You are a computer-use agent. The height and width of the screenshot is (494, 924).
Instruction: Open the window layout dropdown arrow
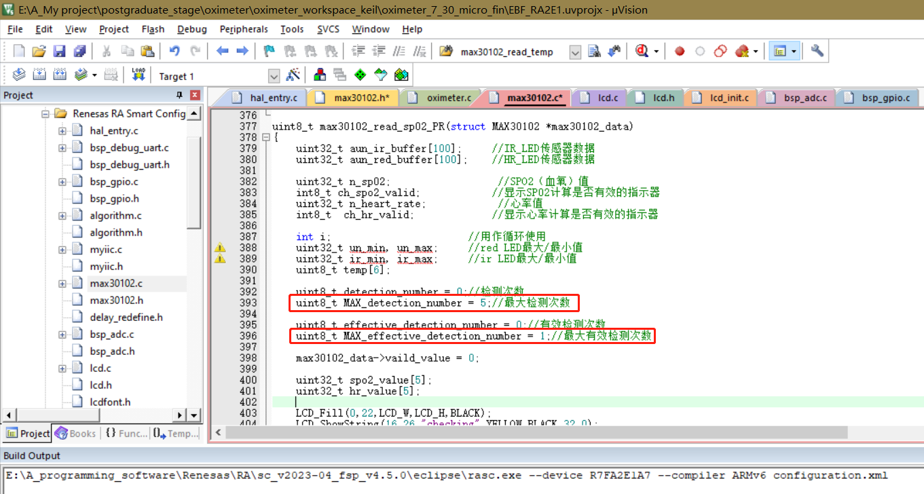(x=794, y=52)
